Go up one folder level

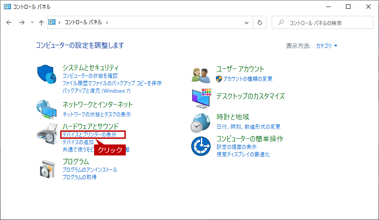tap(41, 22)
